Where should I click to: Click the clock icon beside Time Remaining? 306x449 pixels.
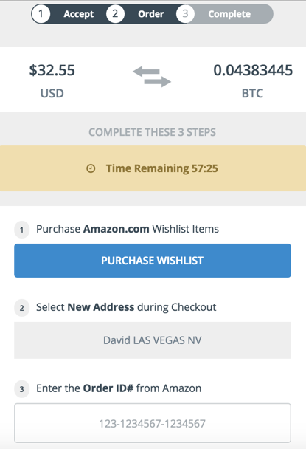[x=91, y=168]
